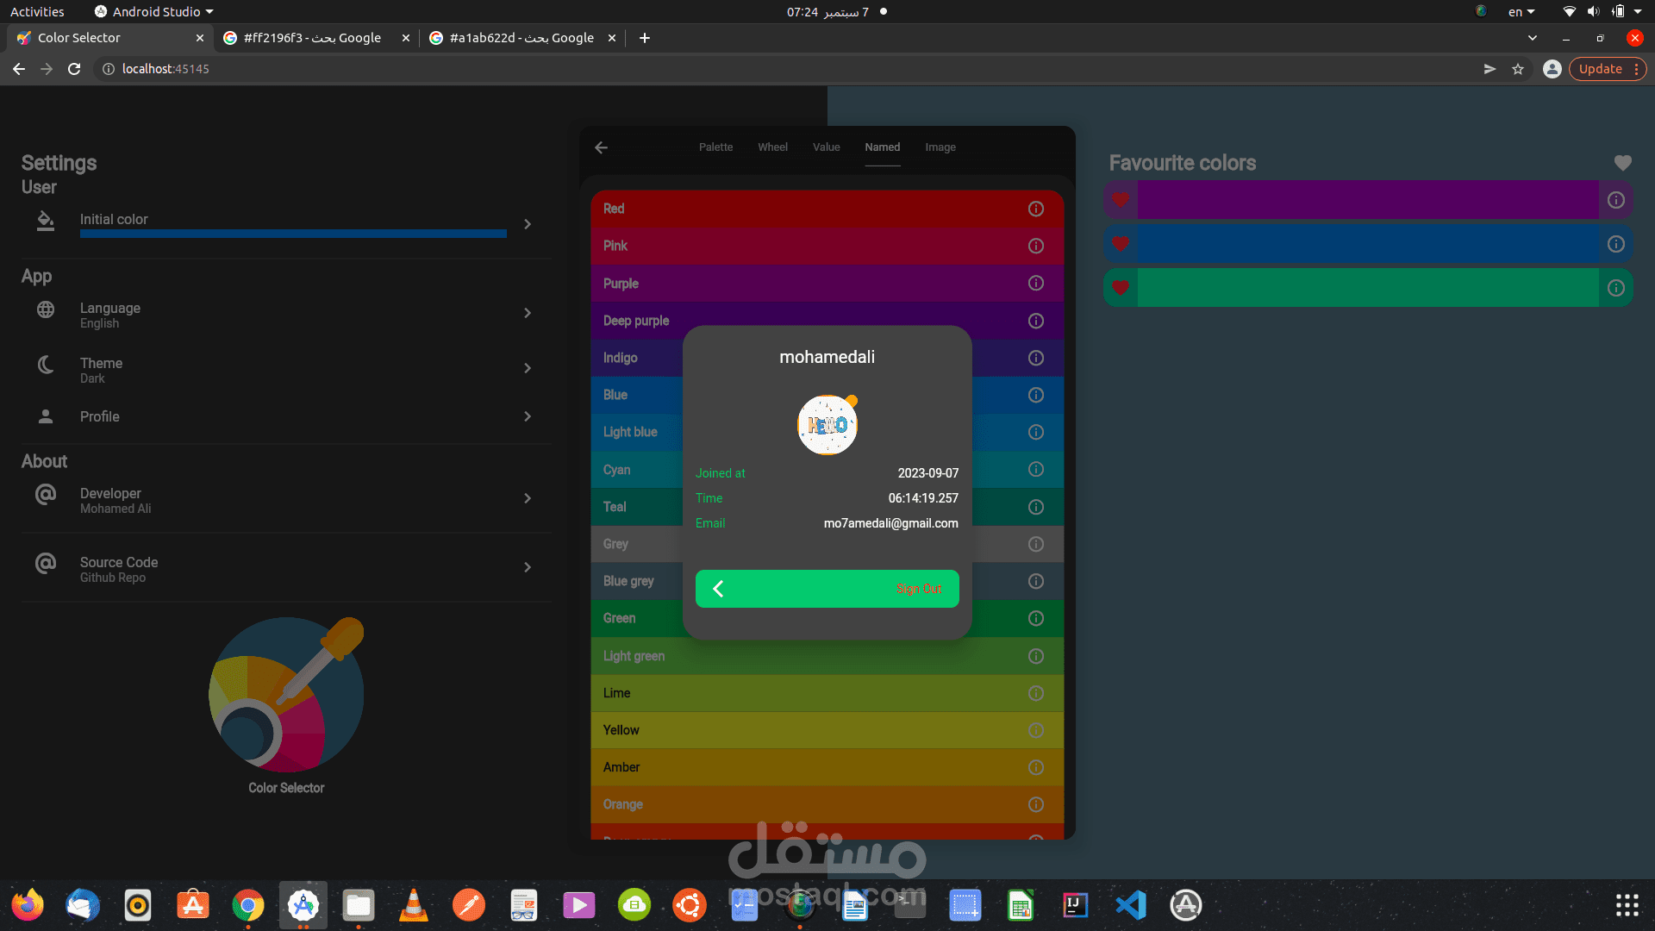
Task: Click favourites heart icon in header
Action: [x=1622, y=163]
